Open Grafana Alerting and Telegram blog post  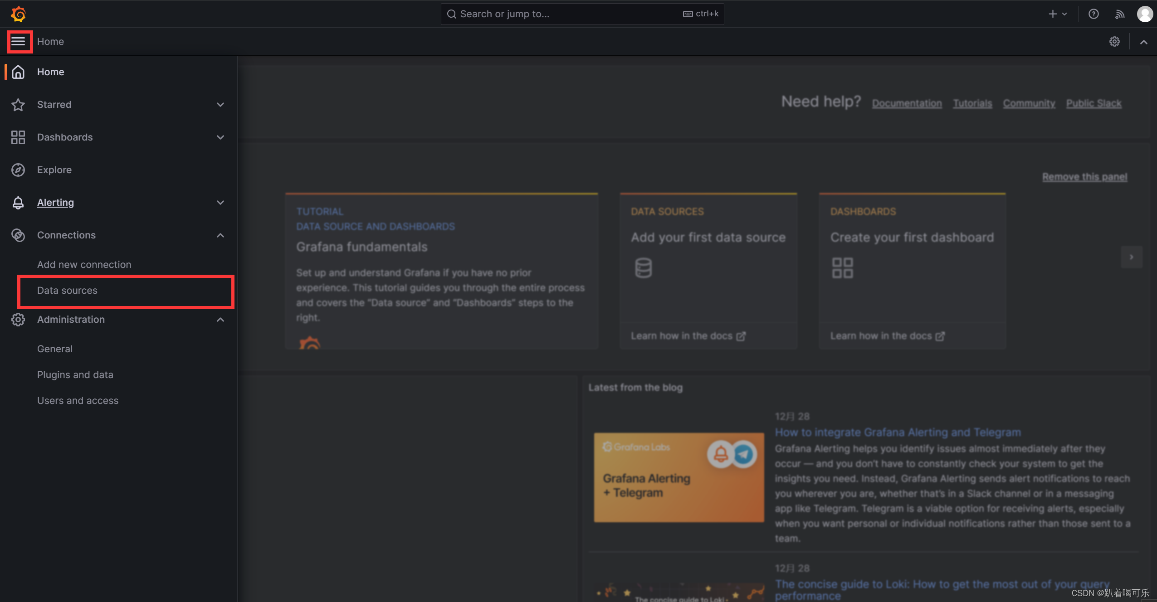898,432
